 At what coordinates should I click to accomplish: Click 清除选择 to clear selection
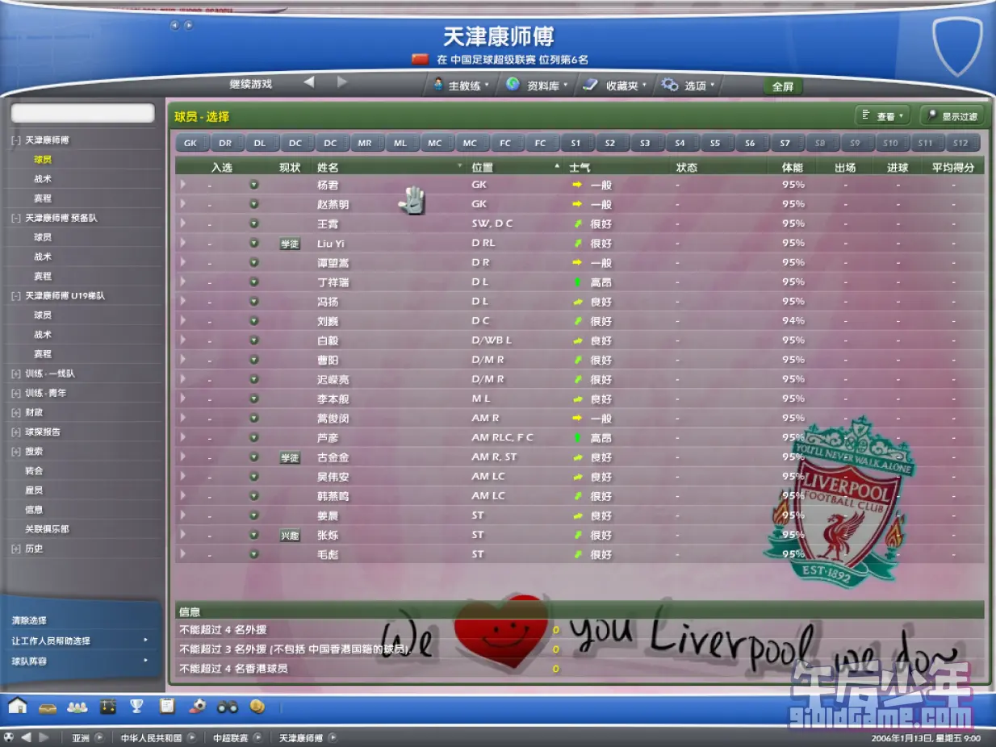[29, 621]
